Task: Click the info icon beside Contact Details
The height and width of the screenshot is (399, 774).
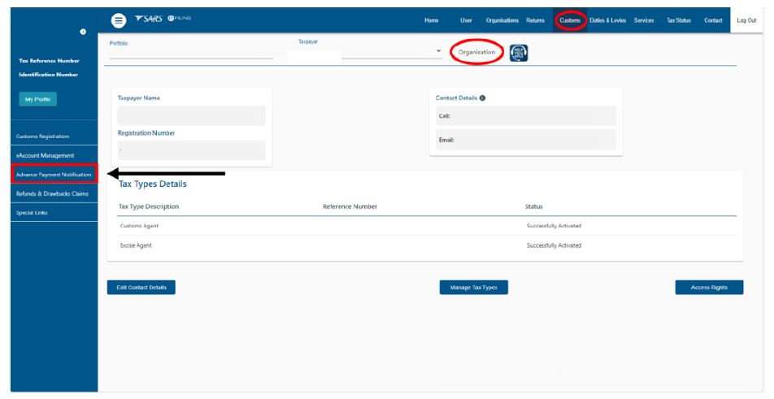Action: (x=482, y=98)
